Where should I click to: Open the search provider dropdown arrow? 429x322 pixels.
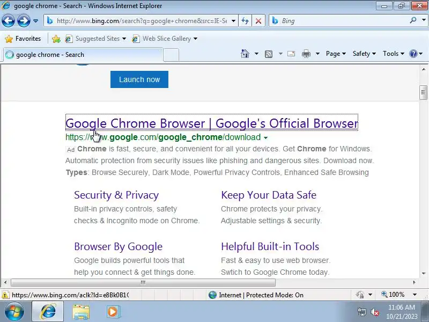coord(424,20)
